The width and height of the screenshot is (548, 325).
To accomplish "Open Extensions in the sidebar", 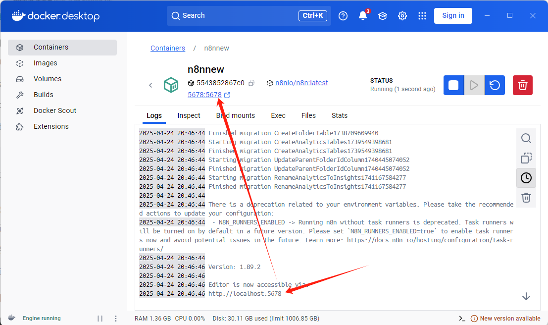I will click(62, 126).
